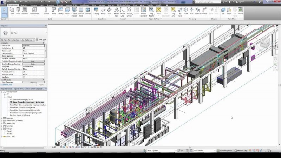Click the Model Group tool
The image size is (281, 158).
129,12
